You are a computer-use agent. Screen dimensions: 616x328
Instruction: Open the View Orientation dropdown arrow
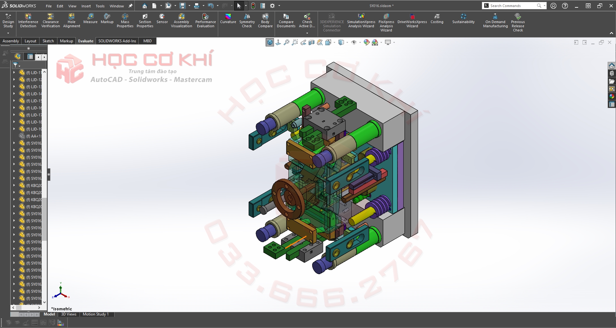click(x=334, y=42)
